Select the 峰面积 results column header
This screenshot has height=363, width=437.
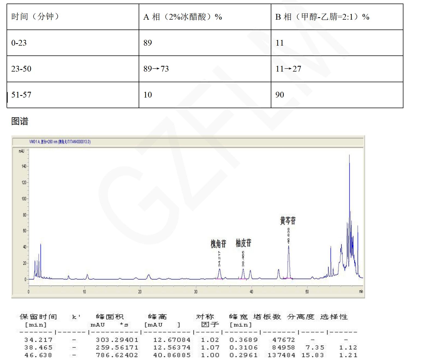(110, 317)
